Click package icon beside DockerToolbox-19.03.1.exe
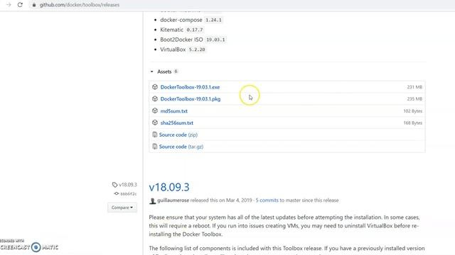This screenshot has height=255, width=455. tap(155, 87)
